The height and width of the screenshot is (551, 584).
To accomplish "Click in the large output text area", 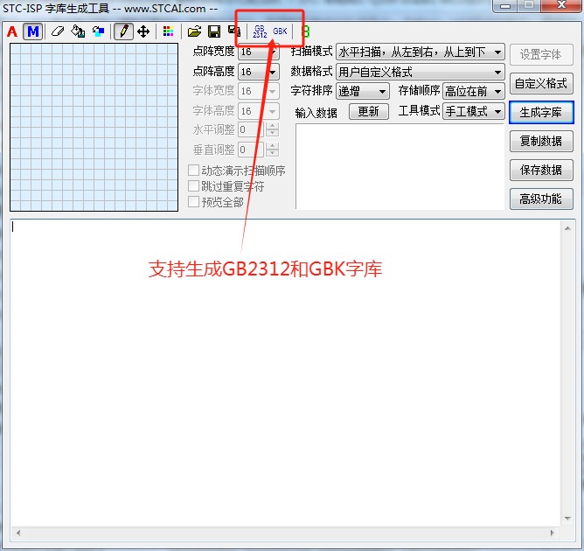I will (285, 373).
